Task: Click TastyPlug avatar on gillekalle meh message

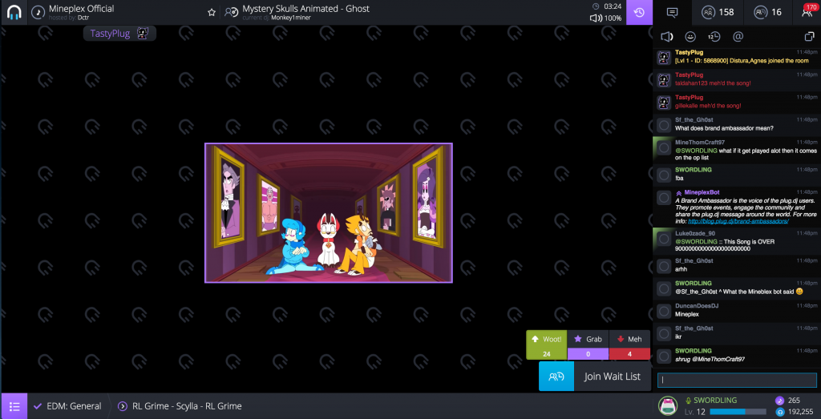Action: click(664, 103)
